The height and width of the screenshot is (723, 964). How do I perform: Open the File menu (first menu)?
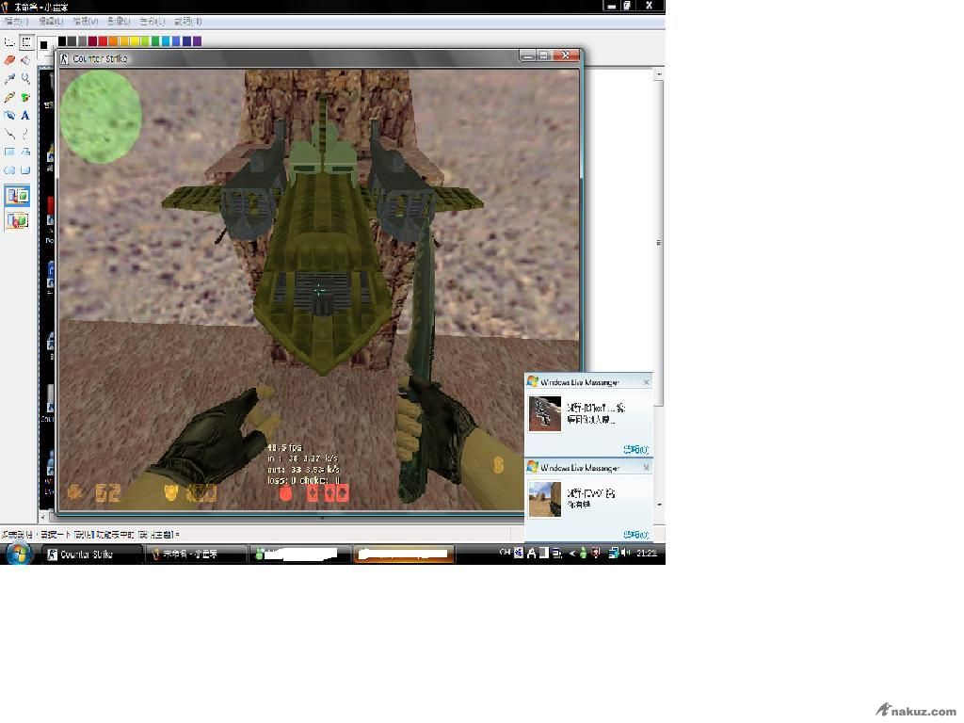(16, 22)
